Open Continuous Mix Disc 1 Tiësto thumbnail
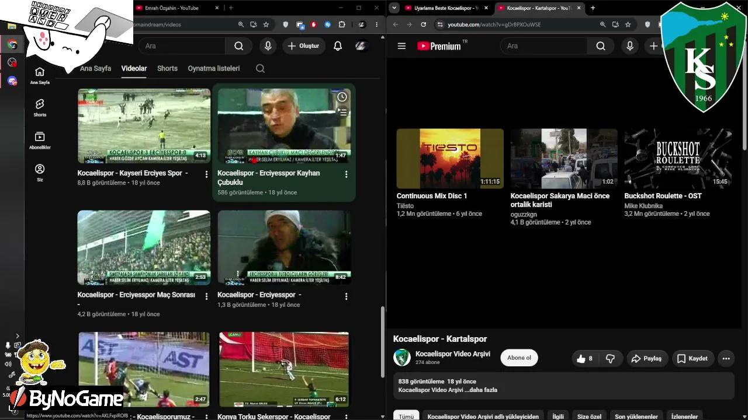The width and height of the screenshot is (748, 420). 450,159
